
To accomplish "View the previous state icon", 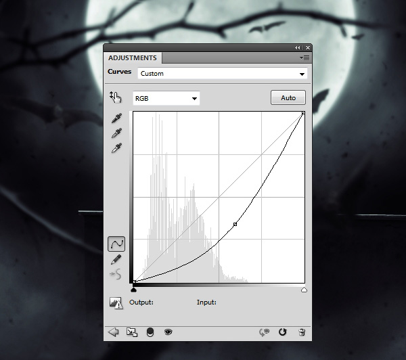I will pos(264,332).
